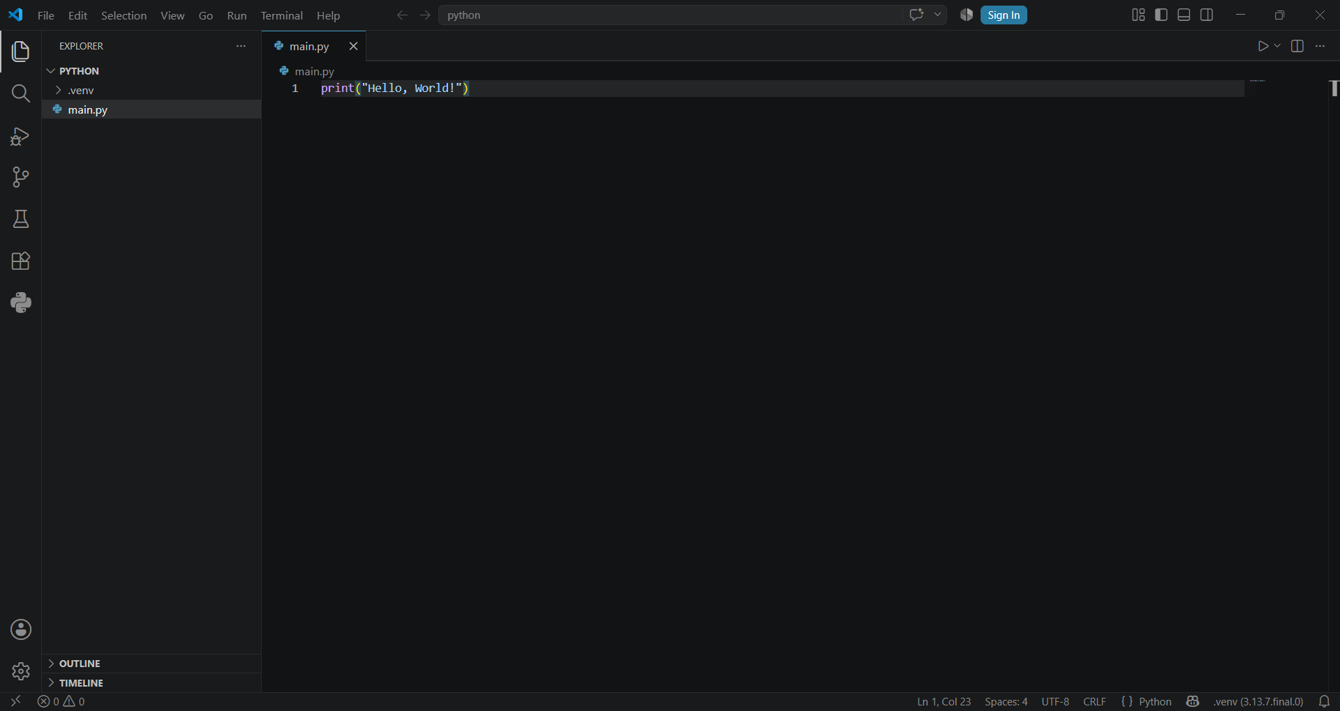Image resolution: width=1340 pixels, height=711 pixels.
Task: Split the editor to the right
Action: coord(1297,46)
